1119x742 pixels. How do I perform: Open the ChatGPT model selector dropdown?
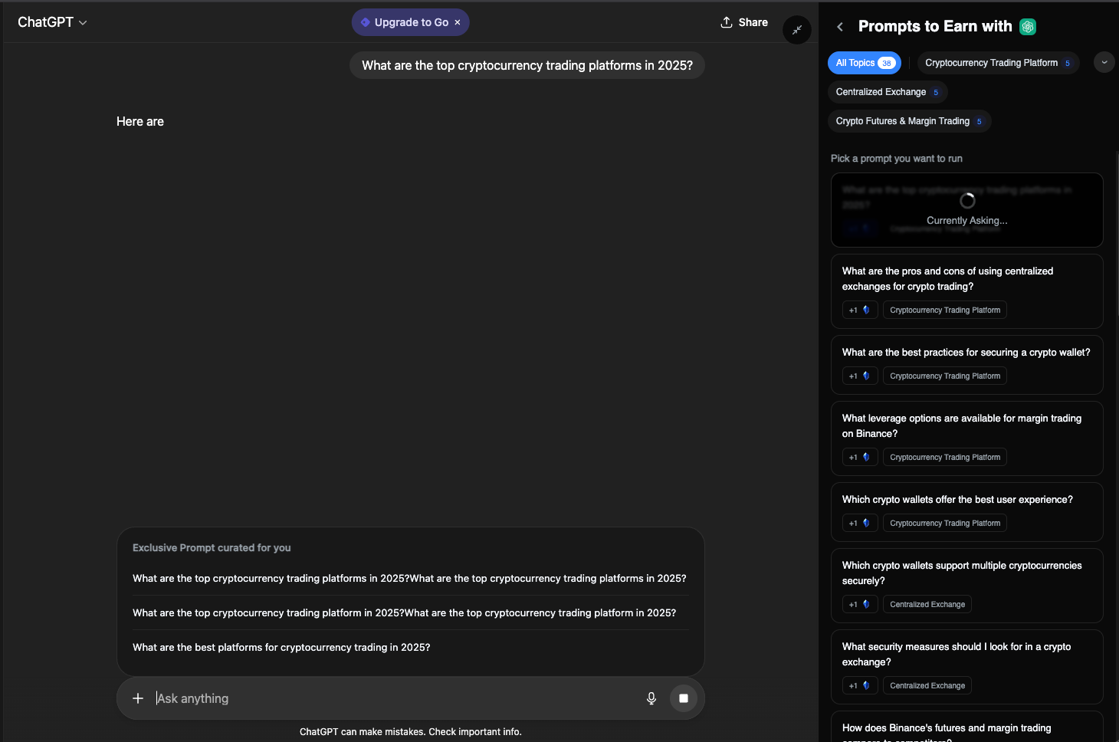point(52,22)
